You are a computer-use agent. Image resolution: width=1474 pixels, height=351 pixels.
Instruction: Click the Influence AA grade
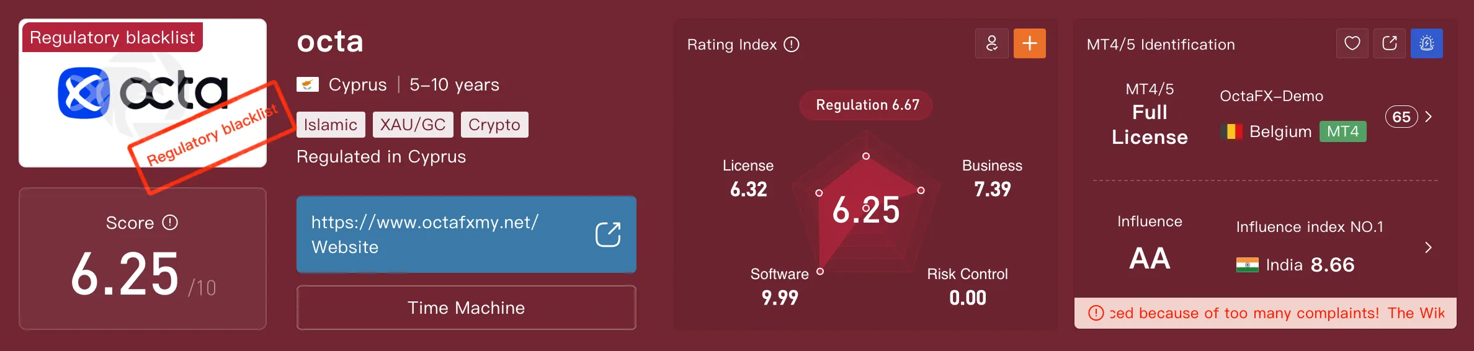click(1150, 258)
